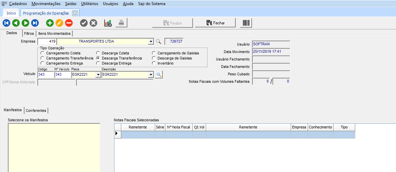Click the printer icon button

122,23
